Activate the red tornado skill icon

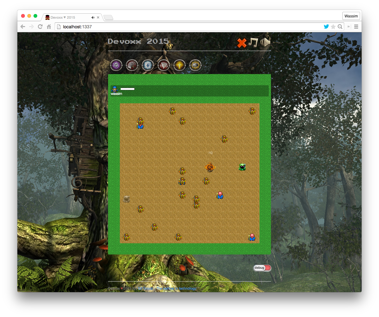(164, 65)
